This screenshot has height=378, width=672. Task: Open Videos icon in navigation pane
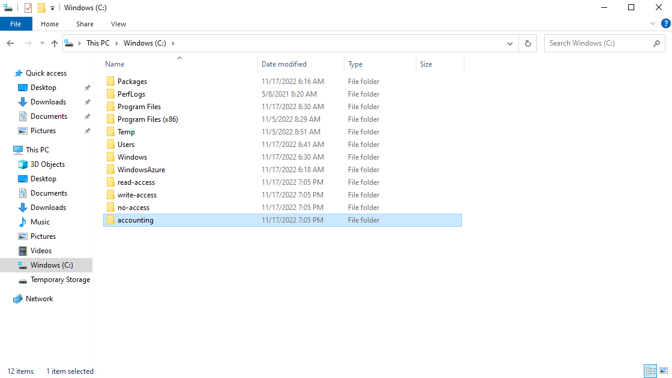click(x=23, y=251)
